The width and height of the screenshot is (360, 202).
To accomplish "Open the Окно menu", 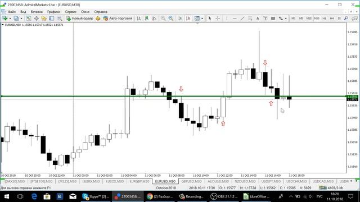I will [x=85, y=12].
